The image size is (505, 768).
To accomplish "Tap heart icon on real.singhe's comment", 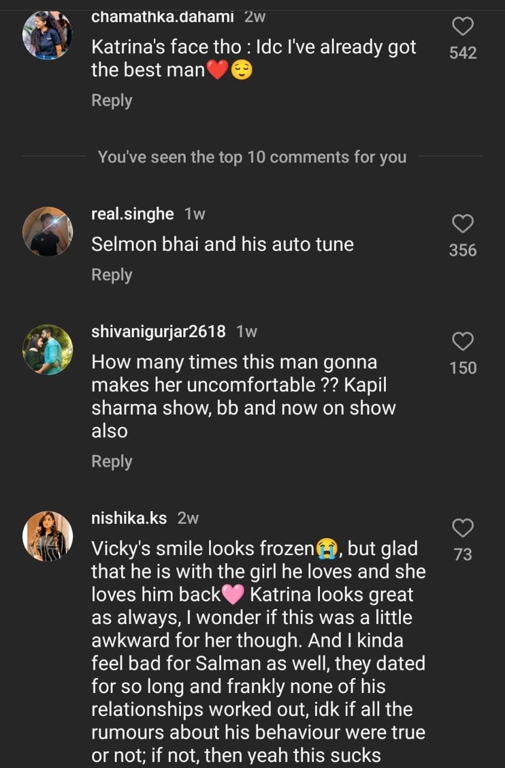I will (x=462, y=224).
